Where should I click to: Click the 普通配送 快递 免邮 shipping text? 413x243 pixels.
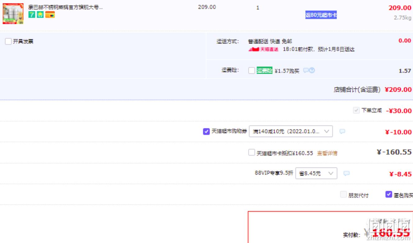(x=270, y=41)
